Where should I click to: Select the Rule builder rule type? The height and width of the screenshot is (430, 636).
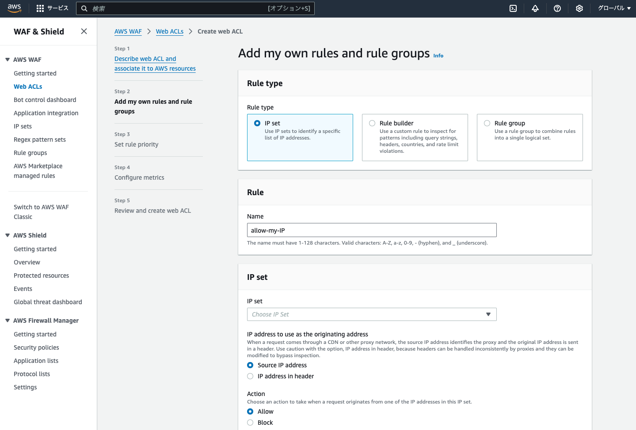tap(415, 137)
